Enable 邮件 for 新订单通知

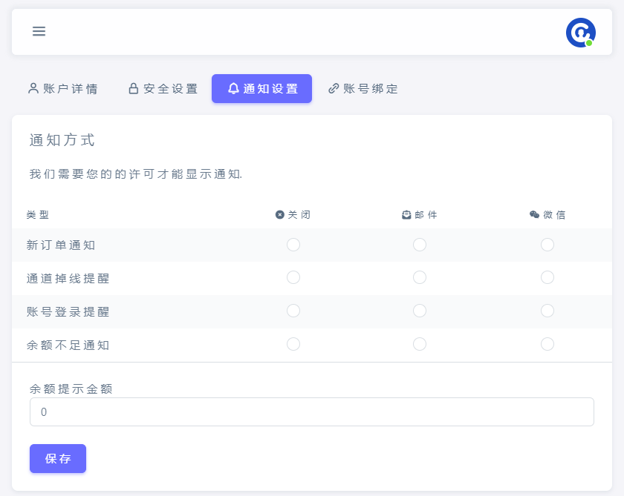[x=420, y=245]
